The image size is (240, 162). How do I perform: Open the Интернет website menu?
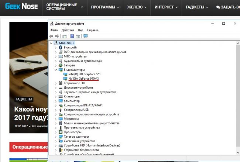click(166, 7)
